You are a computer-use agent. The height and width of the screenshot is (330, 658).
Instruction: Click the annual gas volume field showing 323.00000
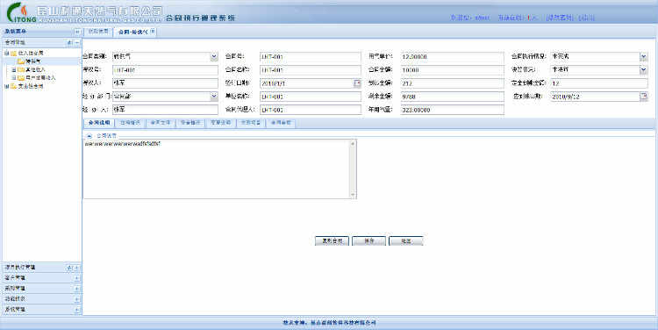click(452, 110)
